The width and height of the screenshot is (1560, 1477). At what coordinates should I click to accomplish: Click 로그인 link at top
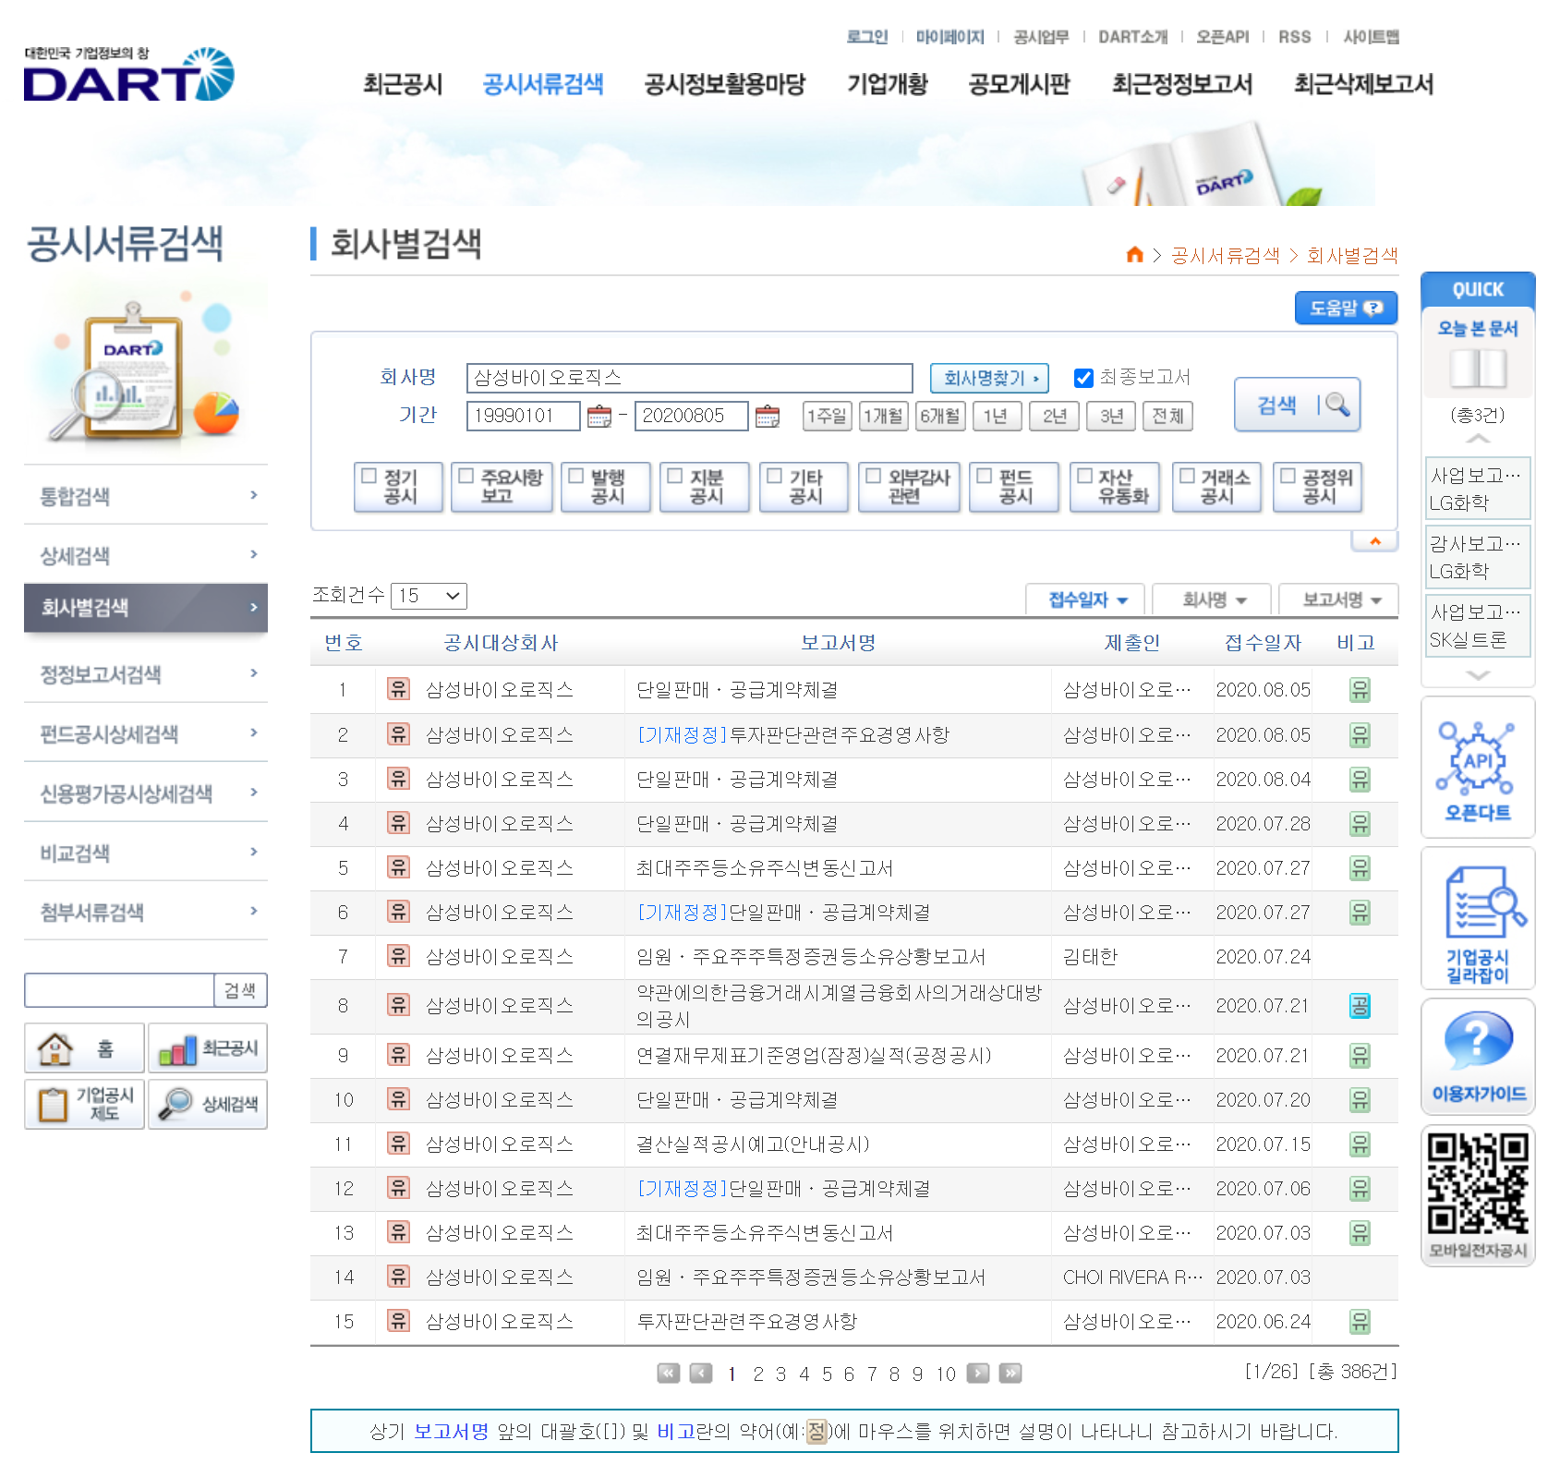click(867, 37)
